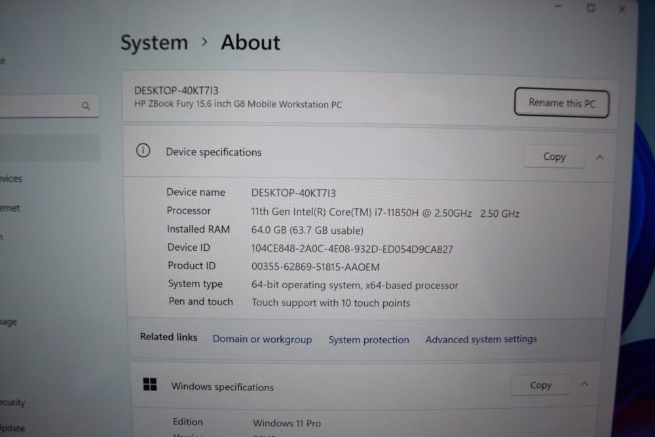
Task: Copy the Windows specifications
Action: pyautogui.click(x=540, y=385)
